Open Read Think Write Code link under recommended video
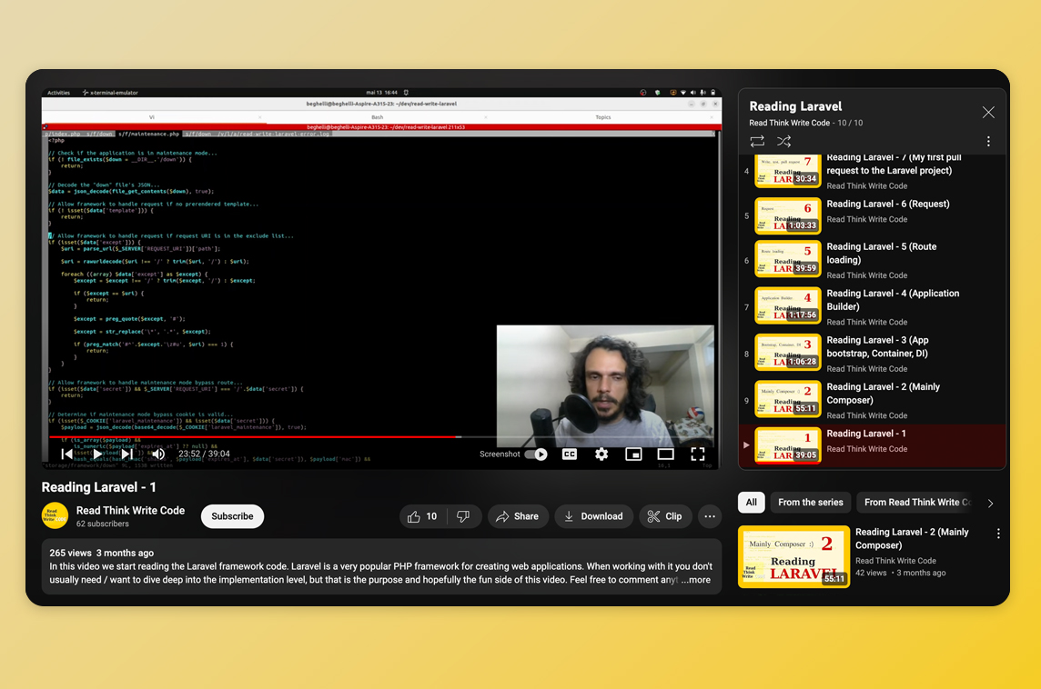The height and width of the screenshot is (689, 1041). [x=895, y=560]
